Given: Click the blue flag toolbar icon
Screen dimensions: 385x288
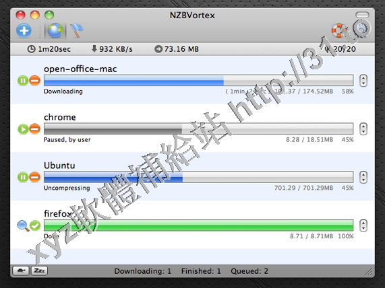Looking at the screenshot, I should click(77, 31).
